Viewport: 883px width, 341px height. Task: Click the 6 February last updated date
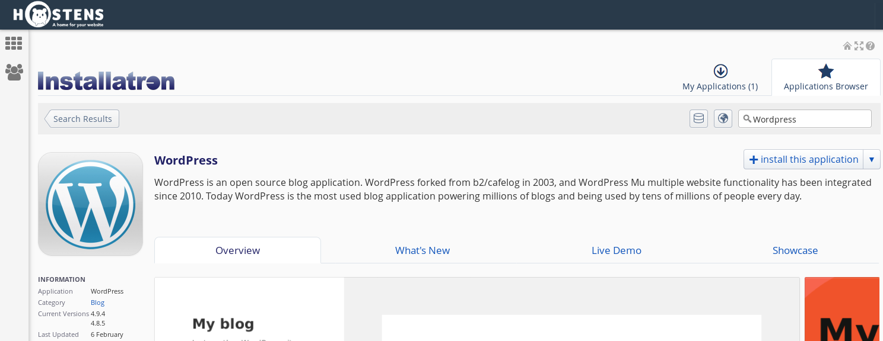point(107,334)
